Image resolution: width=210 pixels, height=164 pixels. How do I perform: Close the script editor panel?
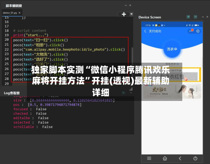coord(130,5)
